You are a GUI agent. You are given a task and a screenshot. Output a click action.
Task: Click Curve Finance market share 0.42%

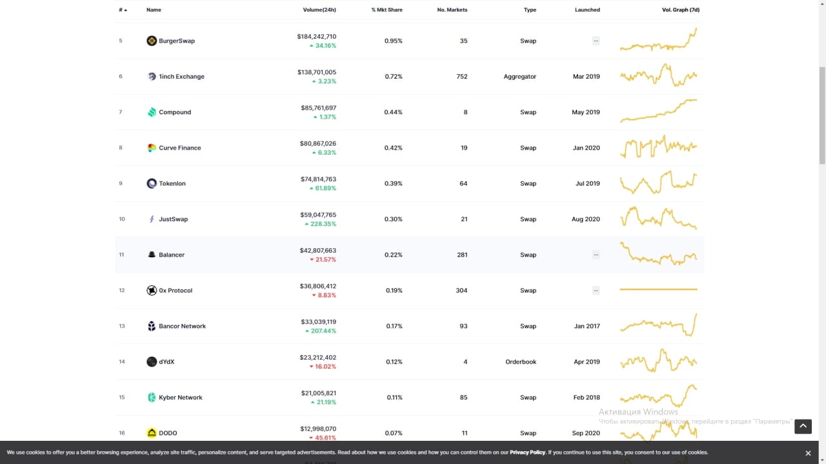[394, 148]
